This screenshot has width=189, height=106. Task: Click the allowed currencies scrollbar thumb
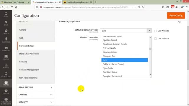[x=150, y=49]
